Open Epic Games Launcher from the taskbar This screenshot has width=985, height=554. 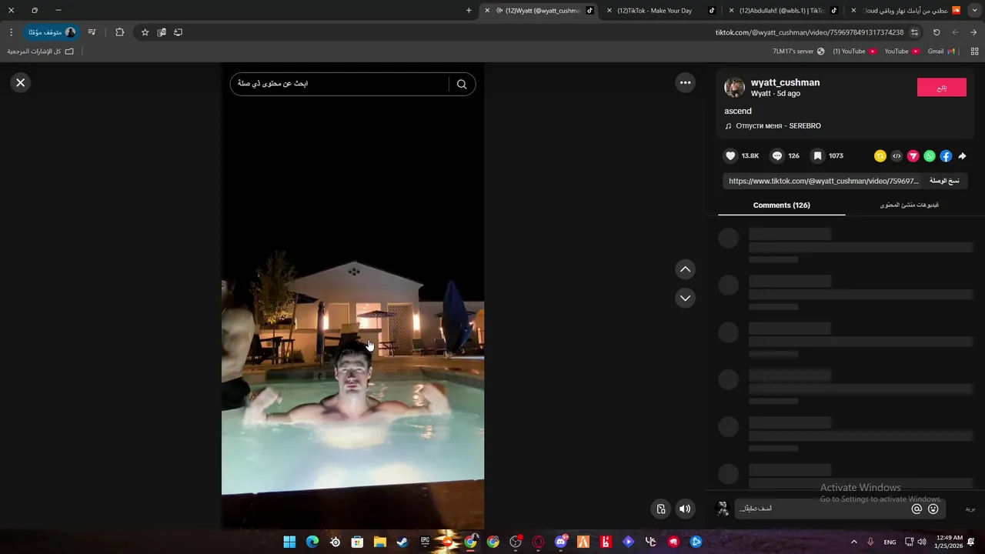(x=425, y=542)
